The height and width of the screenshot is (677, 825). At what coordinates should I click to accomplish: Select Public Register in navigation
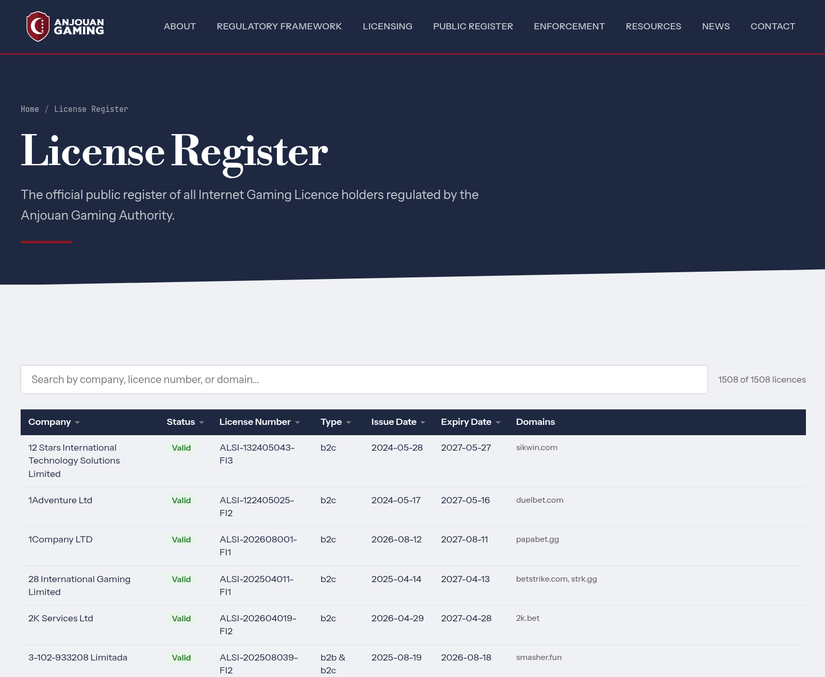click(473, 26)
